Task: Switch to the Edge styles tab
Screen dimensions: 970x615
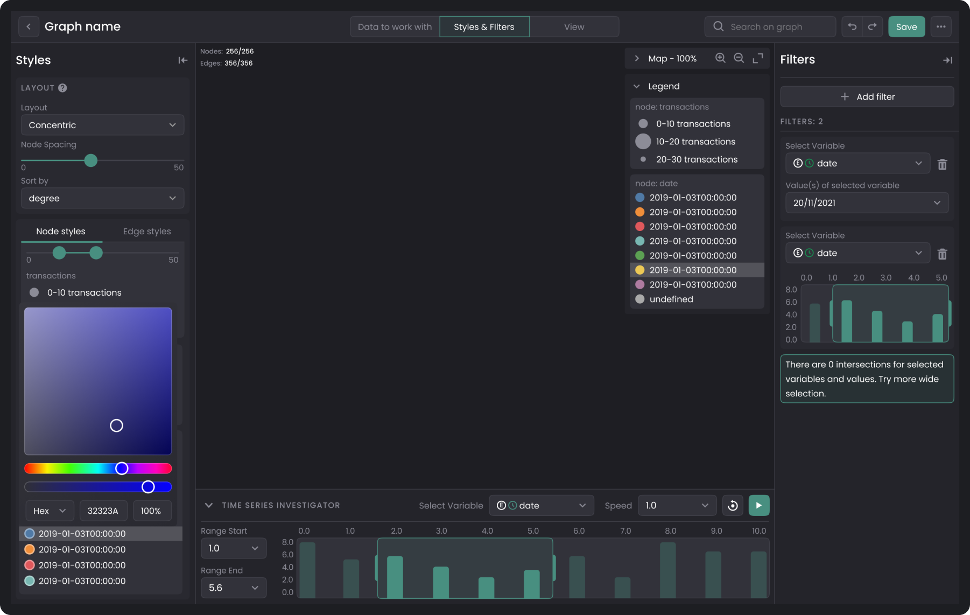Action: coord(147,231)
